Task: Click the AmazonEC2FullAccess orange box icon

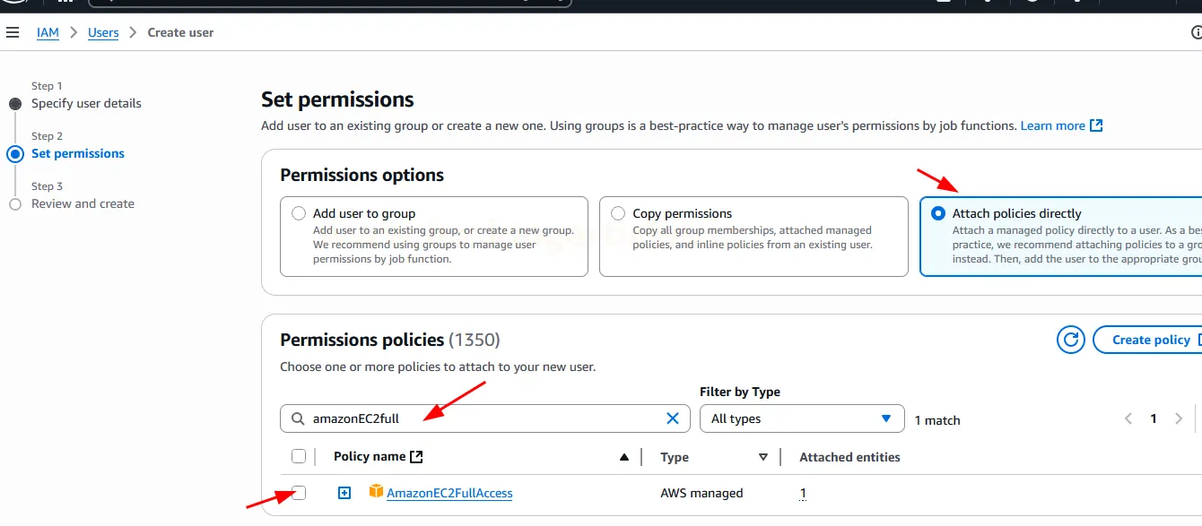Action: [376, 492]
